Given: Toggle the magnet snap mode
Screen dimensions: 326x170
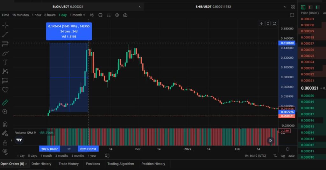Looking at the screenshot, I should (x=5, y=124).
